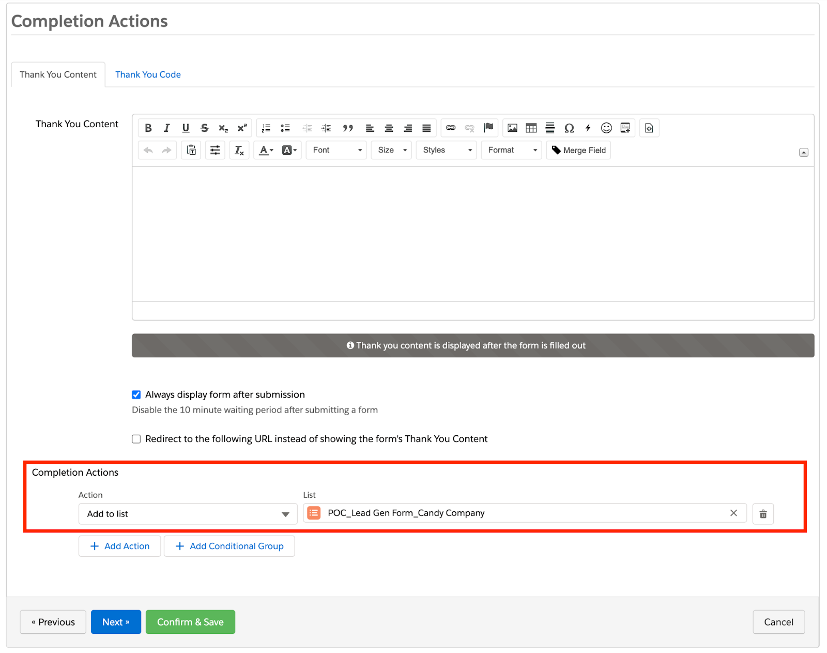Open the source code view icon
The image size is (827, 653).
click(649, 128)
